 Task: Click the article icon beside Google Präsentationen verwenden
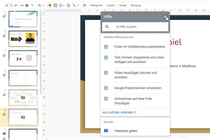pos(106,88)
